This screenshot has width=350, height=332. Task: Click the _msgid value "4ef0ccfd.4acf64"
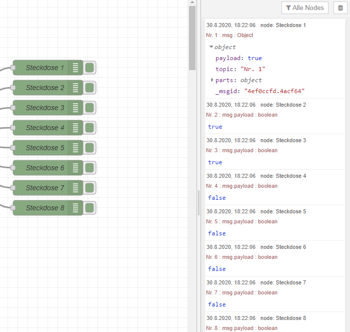274,91
